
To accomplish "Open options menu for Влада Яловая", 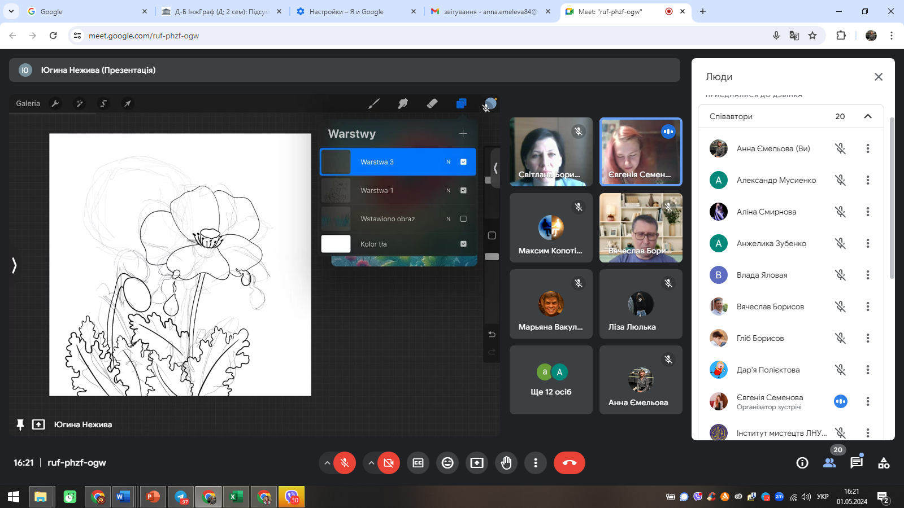I will click(868, 275).
